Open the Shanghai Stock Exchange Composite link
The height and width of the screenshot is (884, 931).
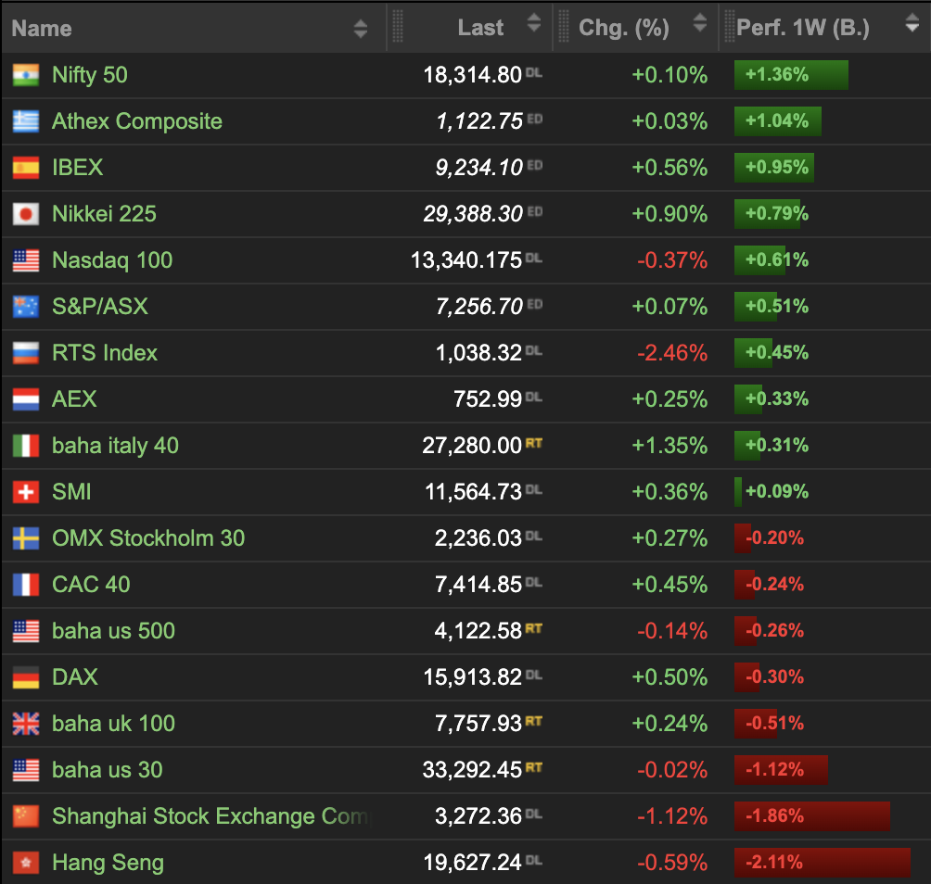(x=210, y=815)
